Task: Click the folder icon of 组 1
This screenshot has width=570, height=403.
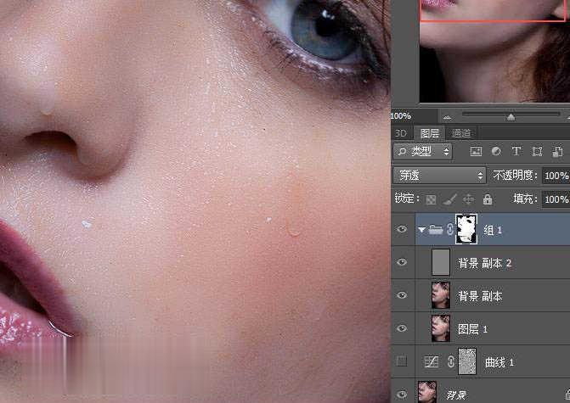Action: pyautogui.click(x=436, y=229)
